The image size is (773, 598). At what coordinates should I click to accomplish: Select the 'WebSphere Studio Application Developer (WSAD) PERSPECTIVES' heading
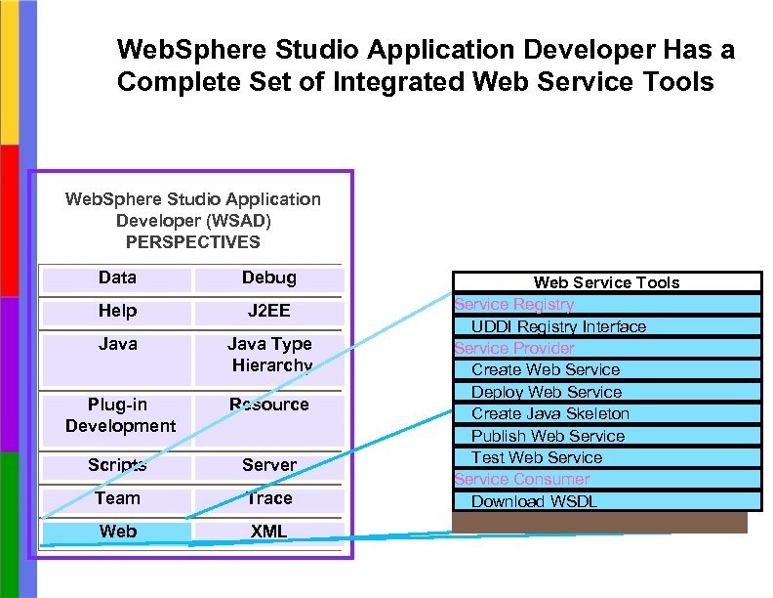192,221
